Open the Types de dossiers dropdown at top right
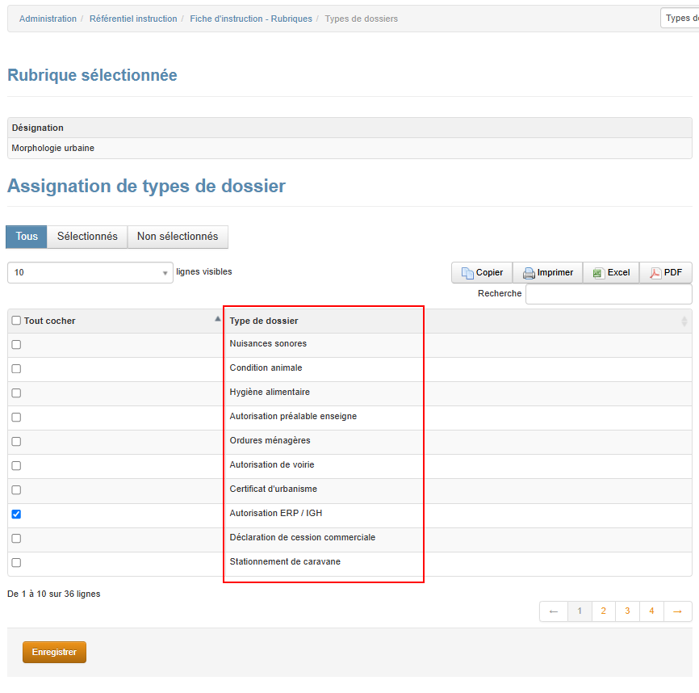The image size is (699, 693). [680, 18]
